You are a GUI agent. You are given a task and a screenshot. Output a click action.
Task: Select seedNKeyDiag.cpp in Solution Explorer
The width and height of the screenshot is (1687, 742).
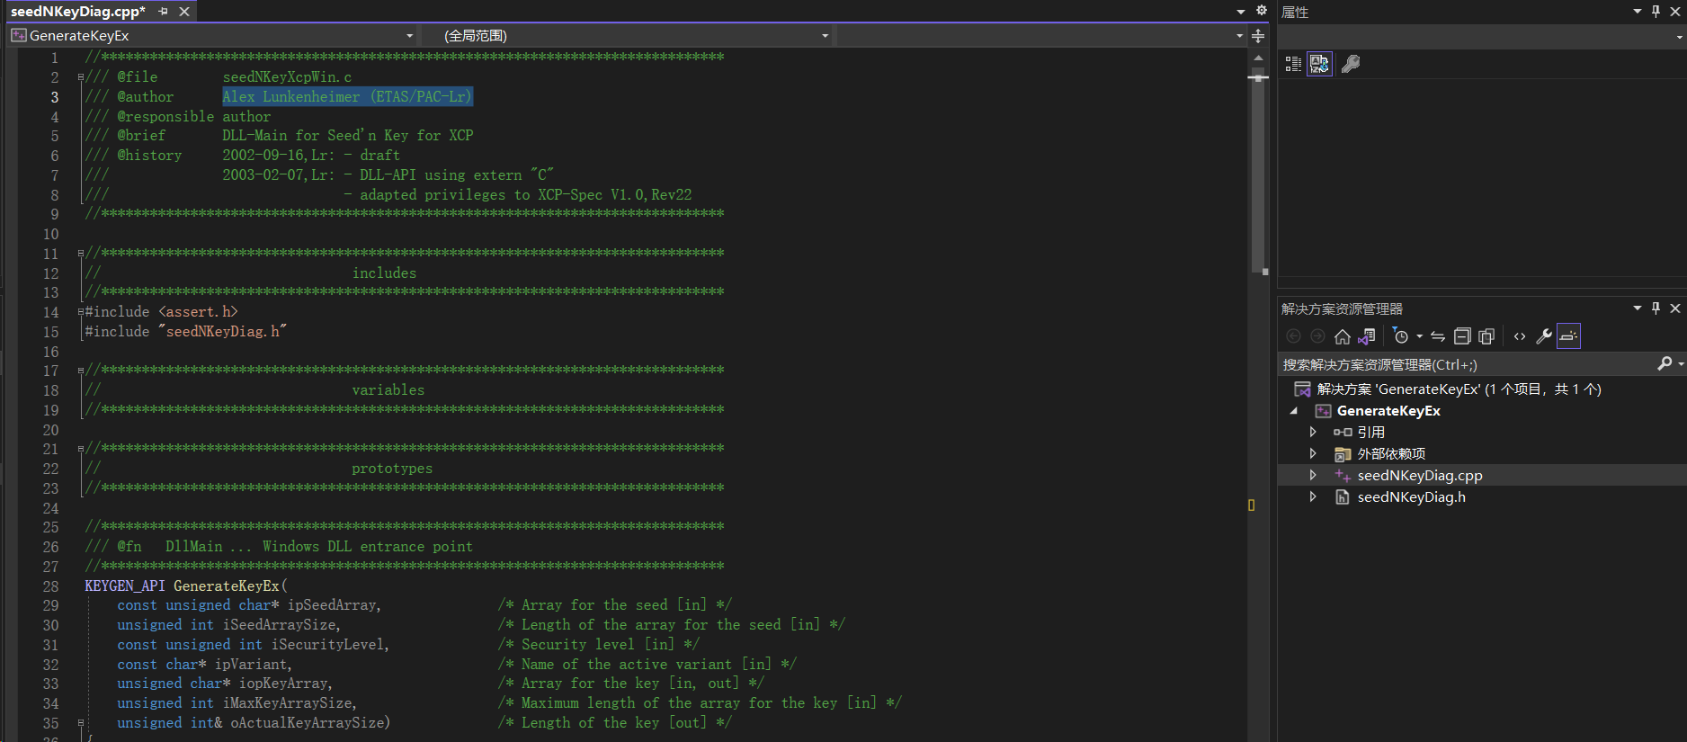pos(1420,476)
